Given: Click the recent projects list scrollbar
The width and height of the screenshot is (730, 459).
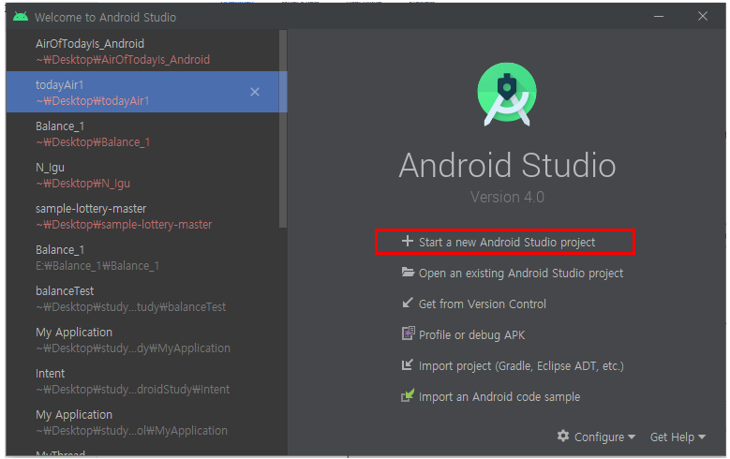Looking at the screenshot, I should [x=283, y=129].
